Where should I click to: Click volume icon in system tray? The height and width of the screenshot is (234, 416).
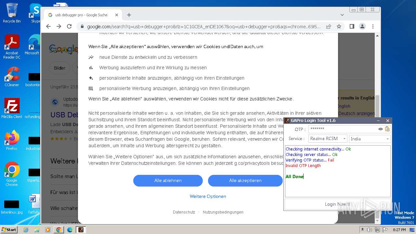point(370,230)
